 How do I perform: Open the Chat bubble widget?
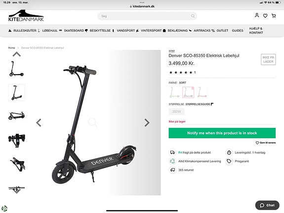click(267, 205)
